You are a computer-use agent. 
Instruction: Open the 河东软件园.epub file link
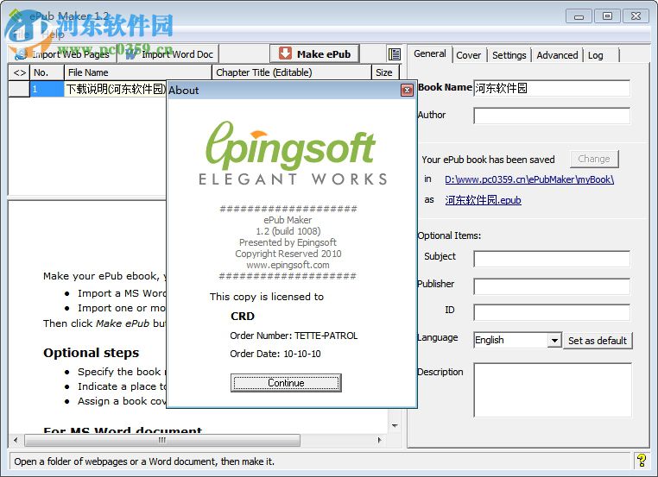point(483,200)
